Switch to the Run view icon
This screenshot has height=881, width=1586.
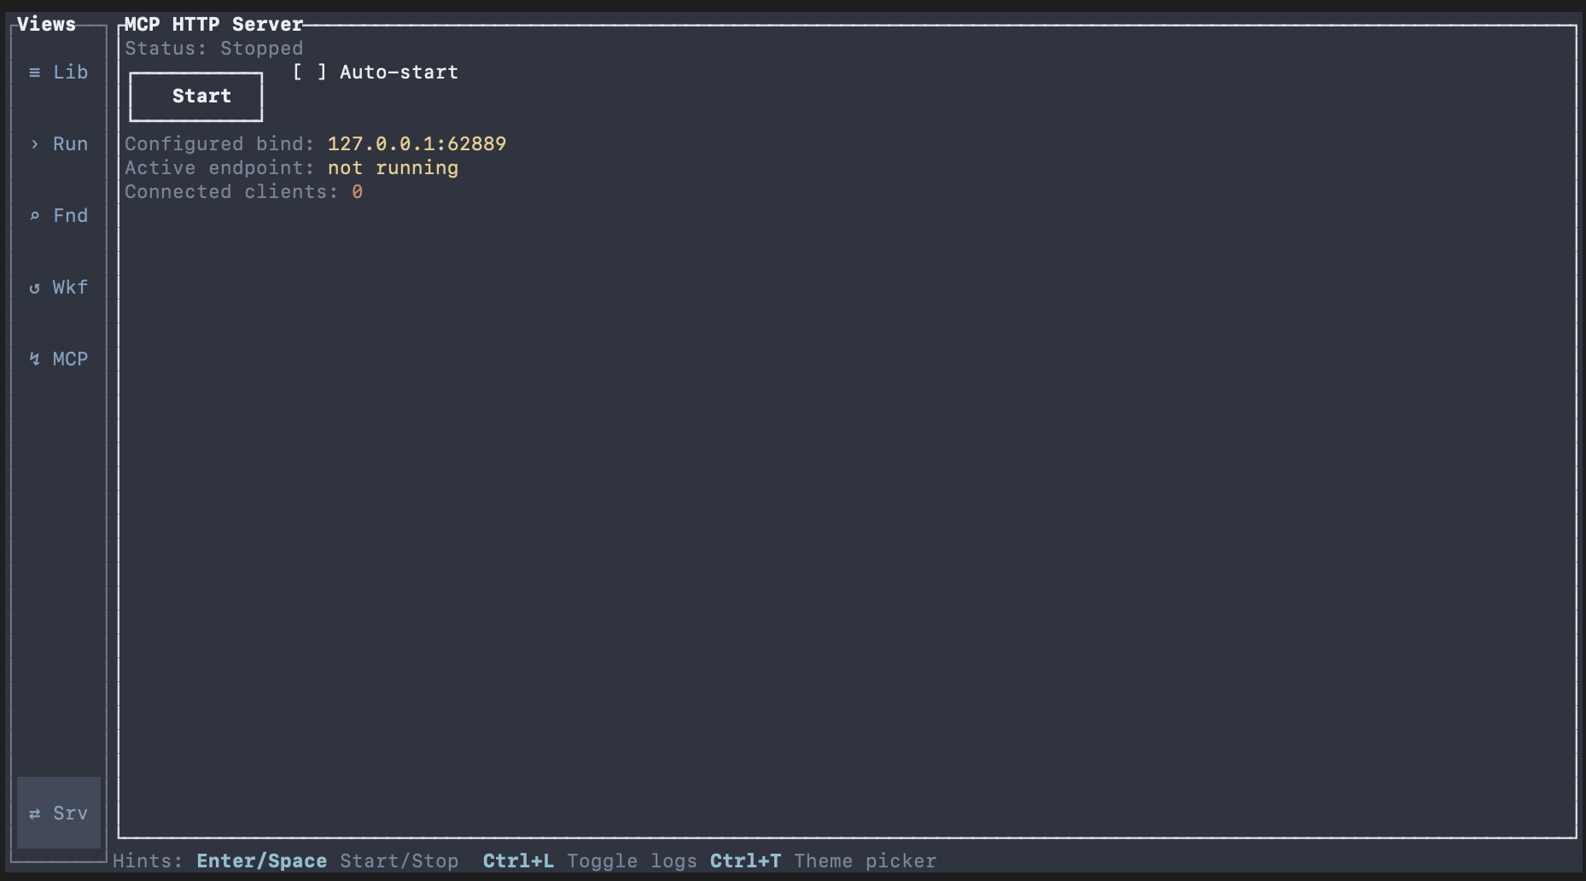(35, 144)
